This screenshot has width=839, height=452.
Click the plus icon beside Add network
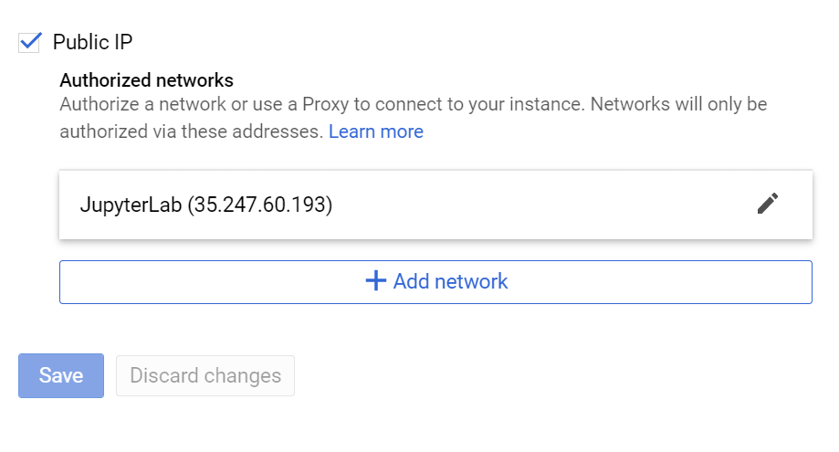pos(375,281)
